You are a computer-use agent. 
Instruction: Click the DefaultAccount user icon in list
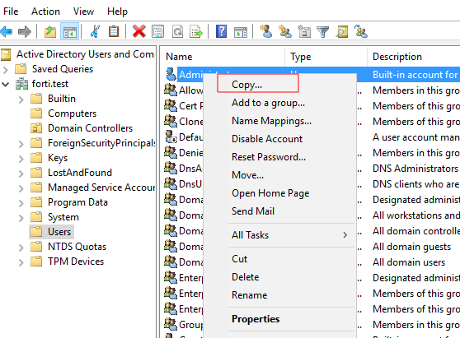[171, 137]
